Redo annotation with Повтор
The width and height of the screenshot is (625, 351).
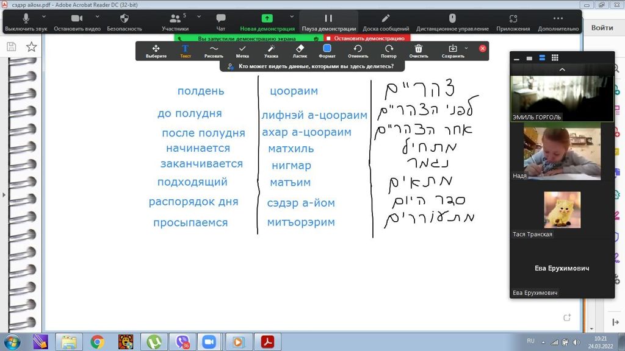389,51
